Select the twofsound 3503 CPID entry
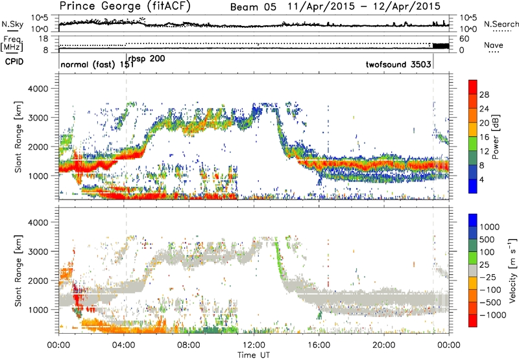The image size is (519, 359). 398,64
